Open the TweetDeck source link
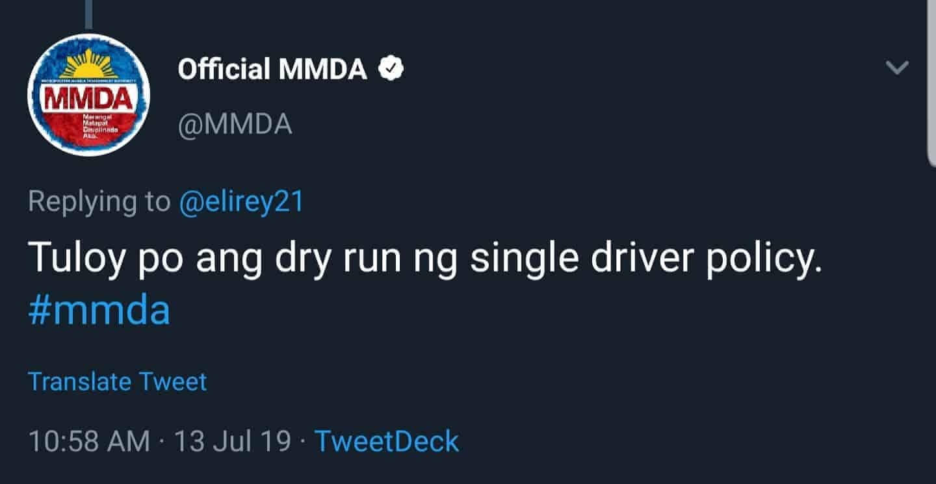Screen dimensions: 936x484 [387, 442]
